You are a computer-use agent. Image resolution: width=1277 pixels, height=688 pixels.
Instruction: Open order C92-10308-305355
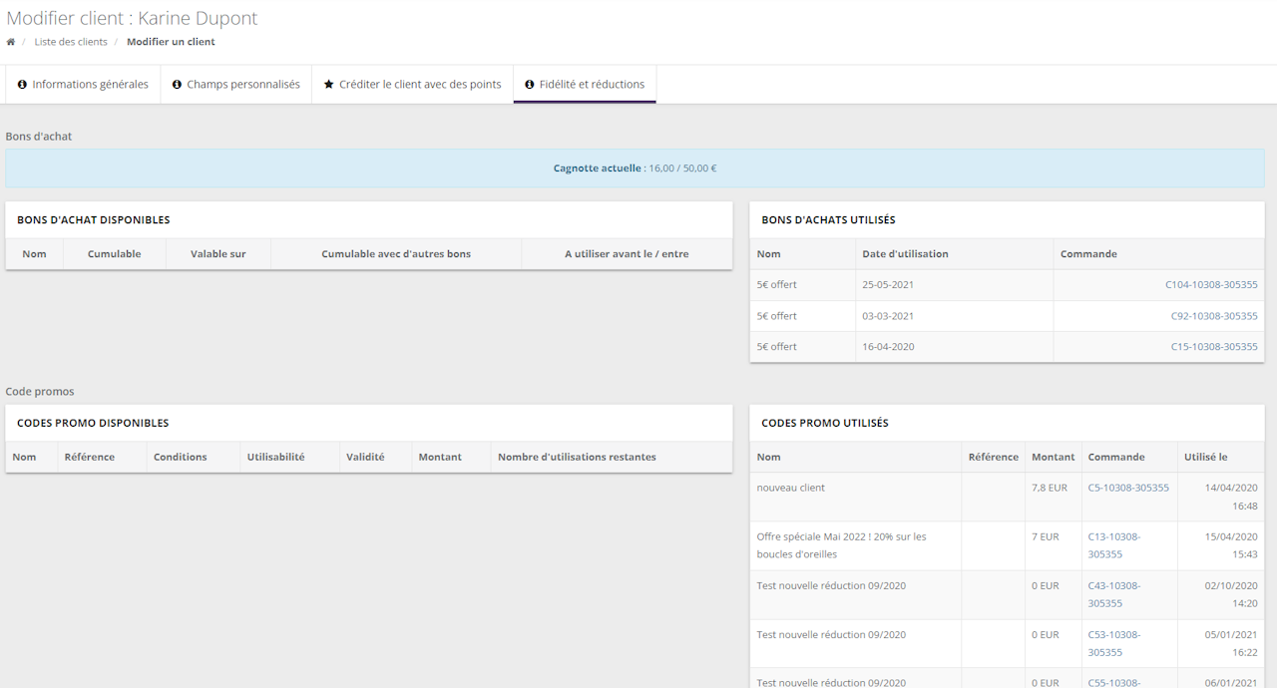click(x=1214, y=316)
